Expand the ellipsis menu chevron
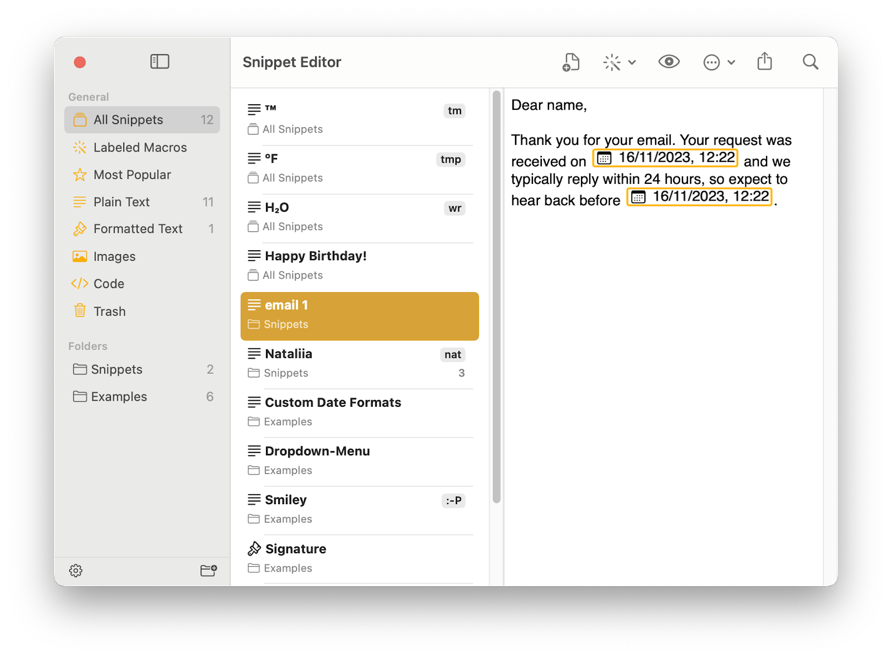The width and height of the screenshot is (892, 658). click(731, 62)
